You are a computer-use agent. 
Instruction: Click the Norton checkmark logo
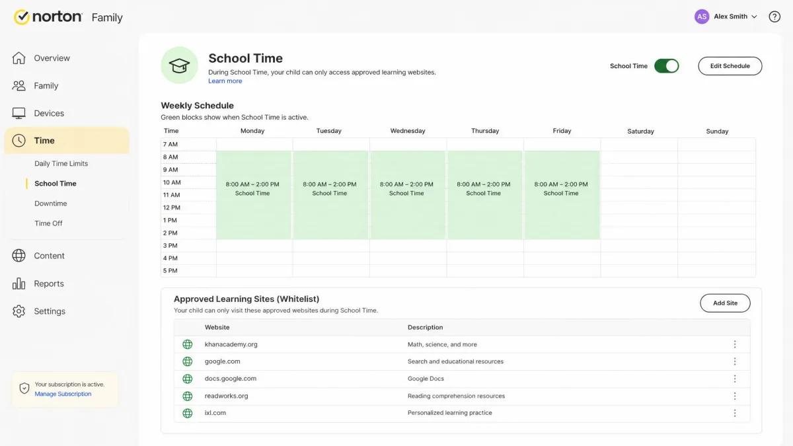click(x=22, y=17)
